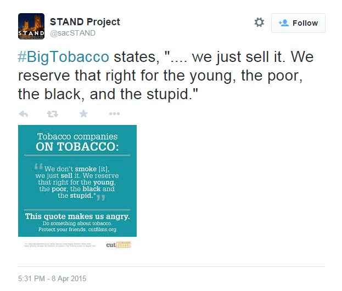Enlarge the teal tobacco quote image

tap(77, 181)
